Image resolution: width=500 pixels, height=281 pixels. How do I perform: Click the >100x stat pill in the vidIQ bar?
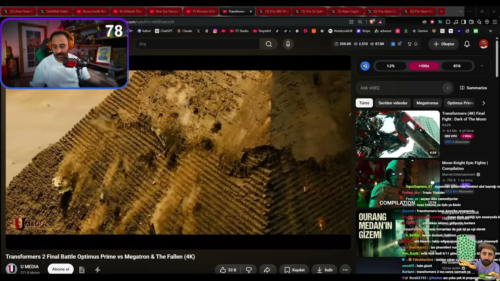tap(424, 66)
